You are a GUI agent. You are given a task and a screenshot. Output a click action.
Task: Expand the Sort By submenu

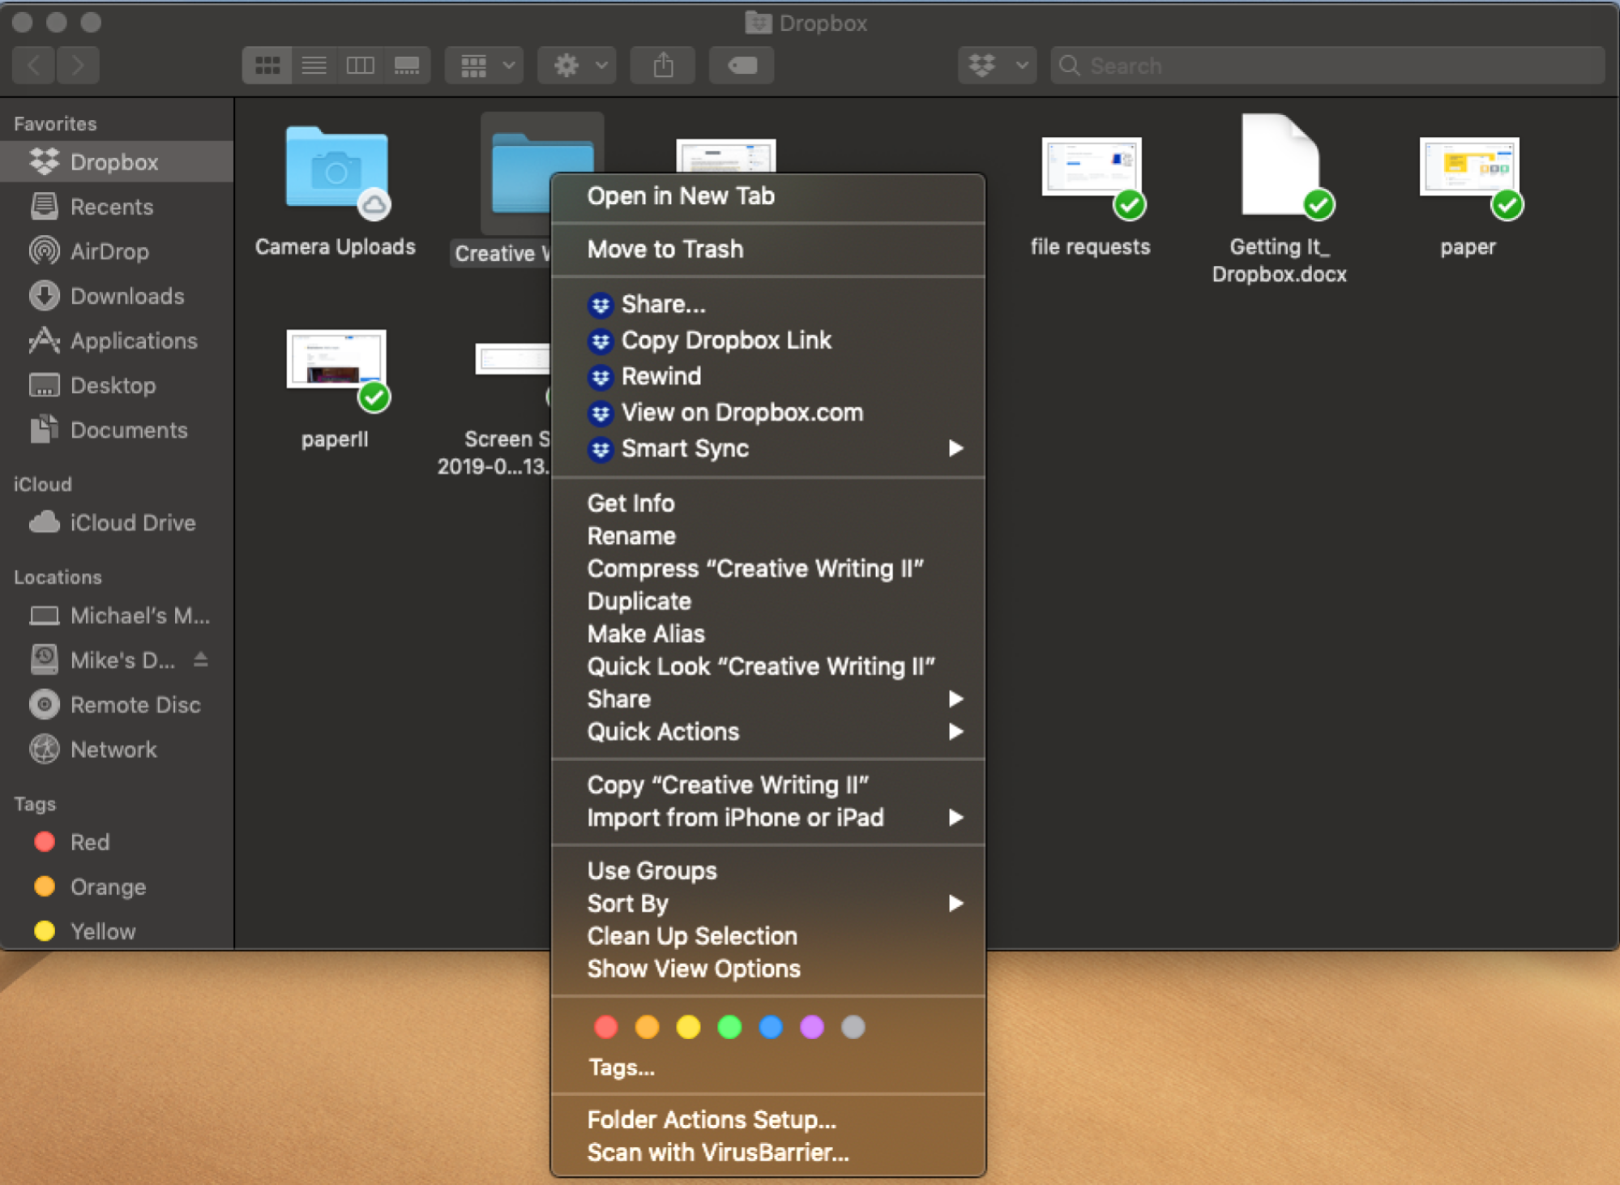[768, 904]
